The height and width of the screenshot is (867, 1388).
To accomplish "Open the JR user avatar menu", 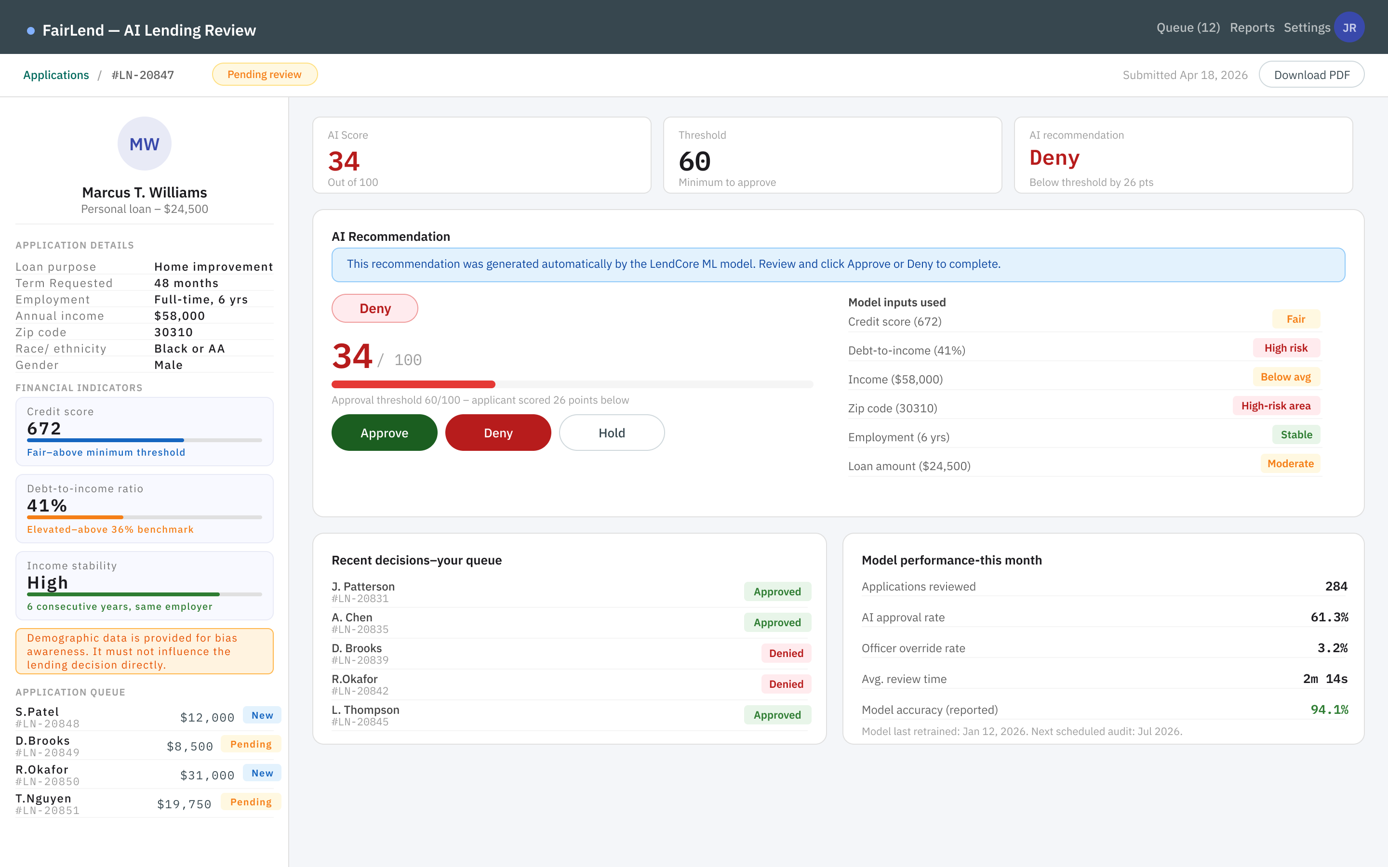I will 1349,27.
